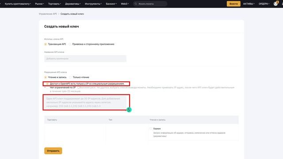This screenshot has height=159, width=283.
Task: Choose the Только чтение permission radio
Action: [70, 77]
